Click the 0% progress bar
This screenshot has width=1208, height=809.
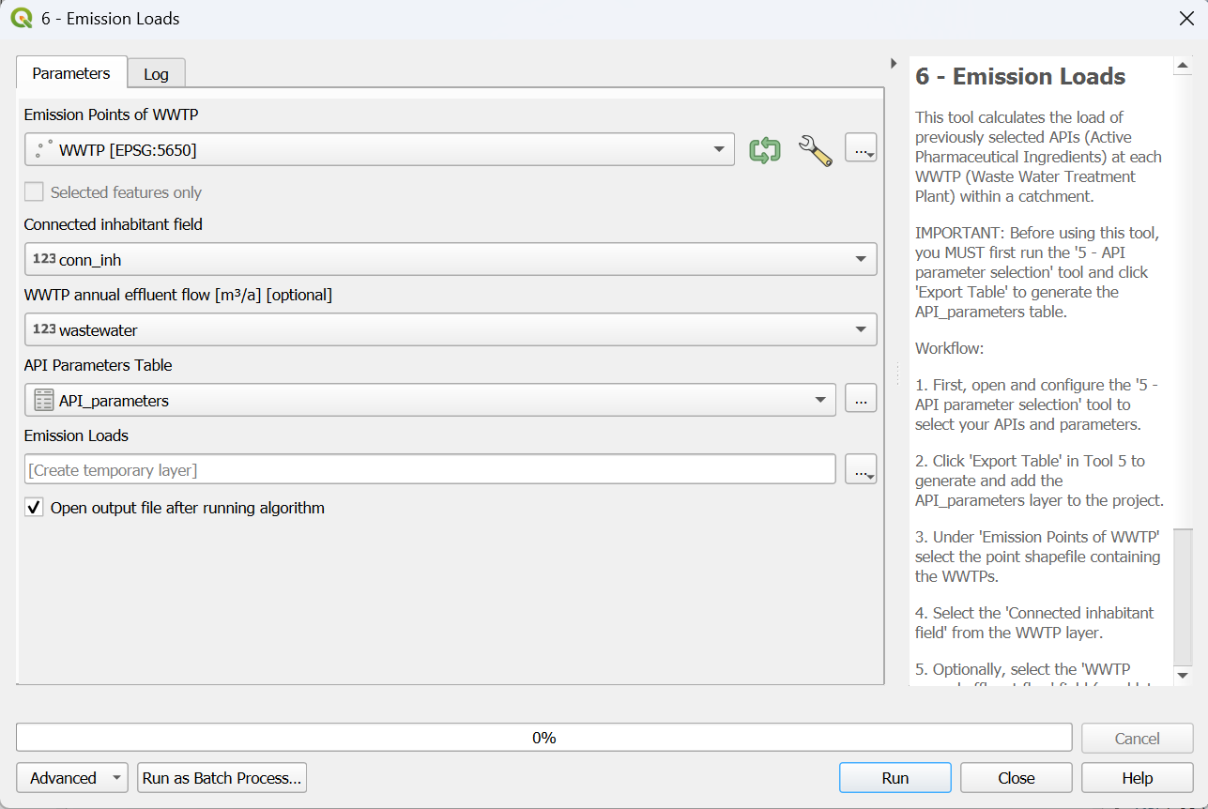pyautogui.click(x=544, y=738)
